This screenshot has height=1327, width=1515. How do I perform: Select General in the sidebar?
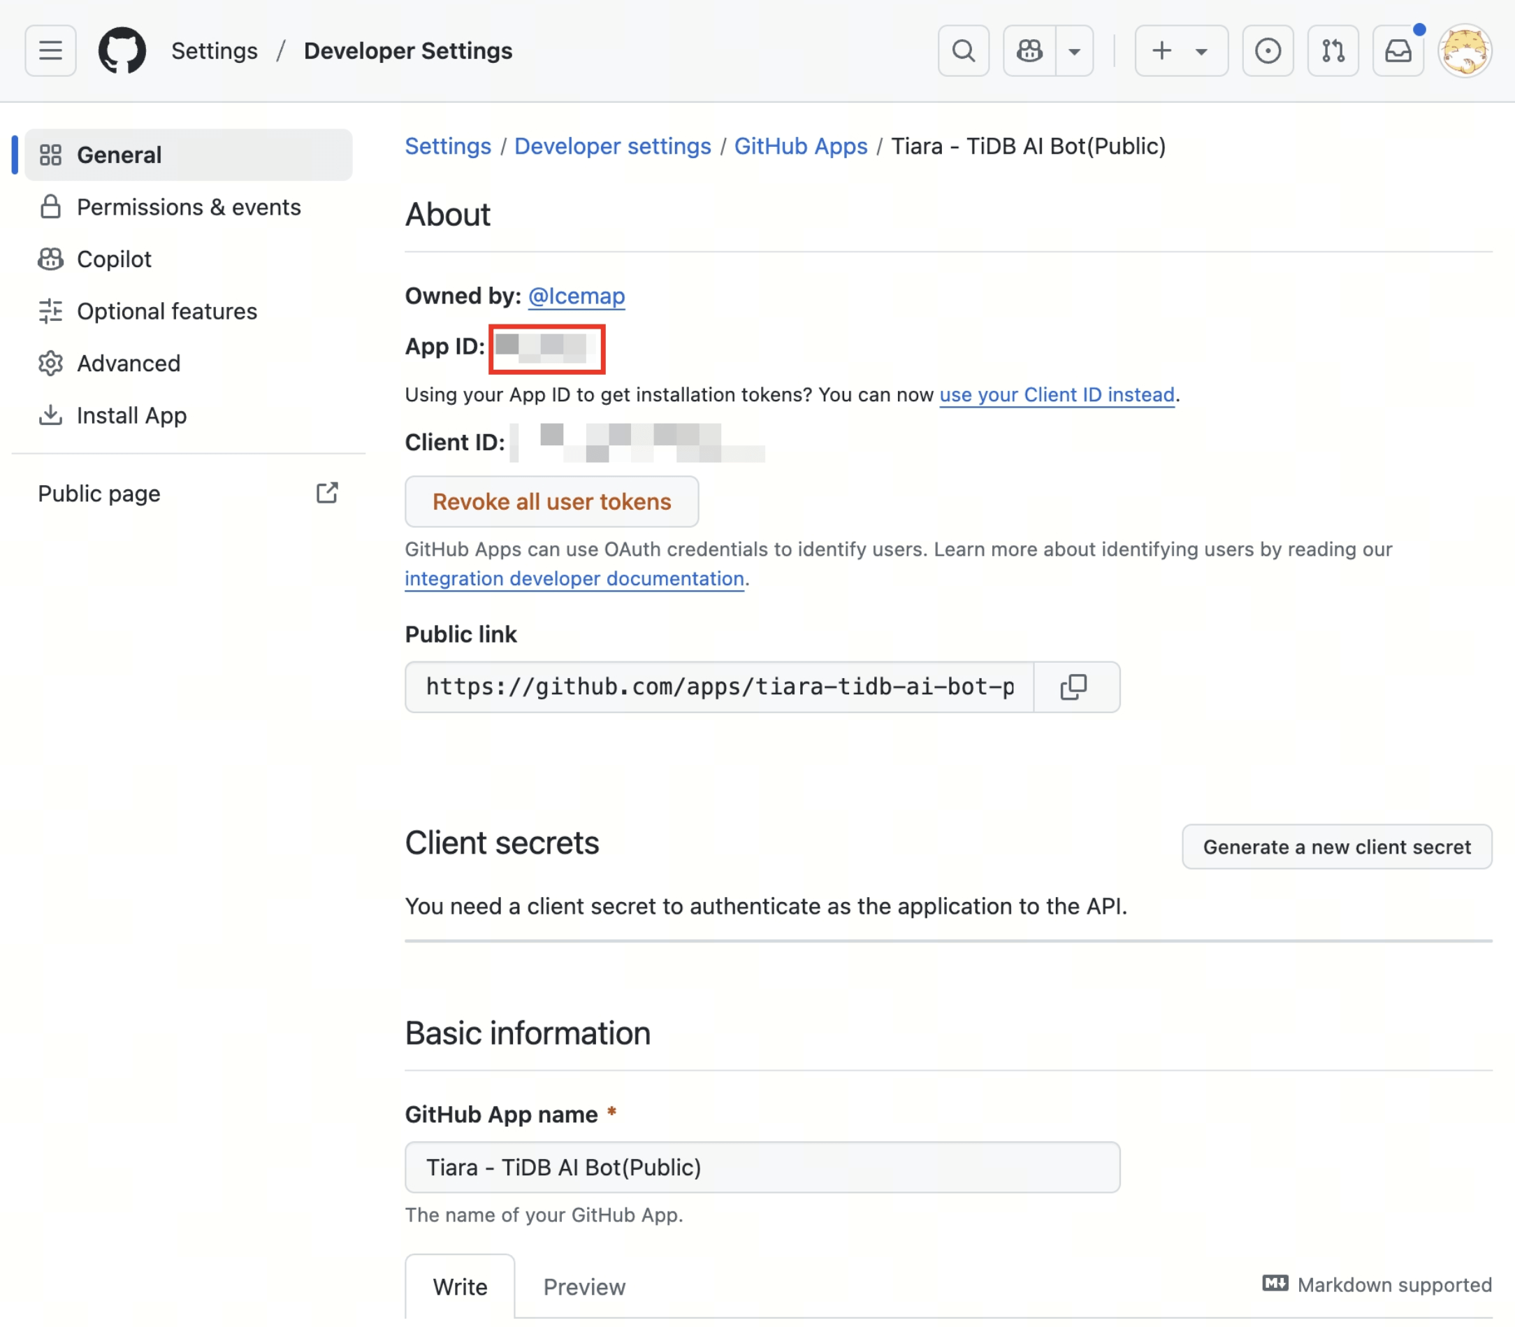(189, 155)
